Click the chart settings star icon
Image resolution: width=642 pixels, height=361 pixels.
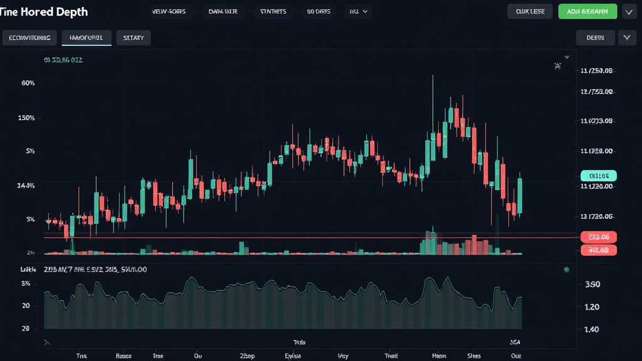[557, 65]
